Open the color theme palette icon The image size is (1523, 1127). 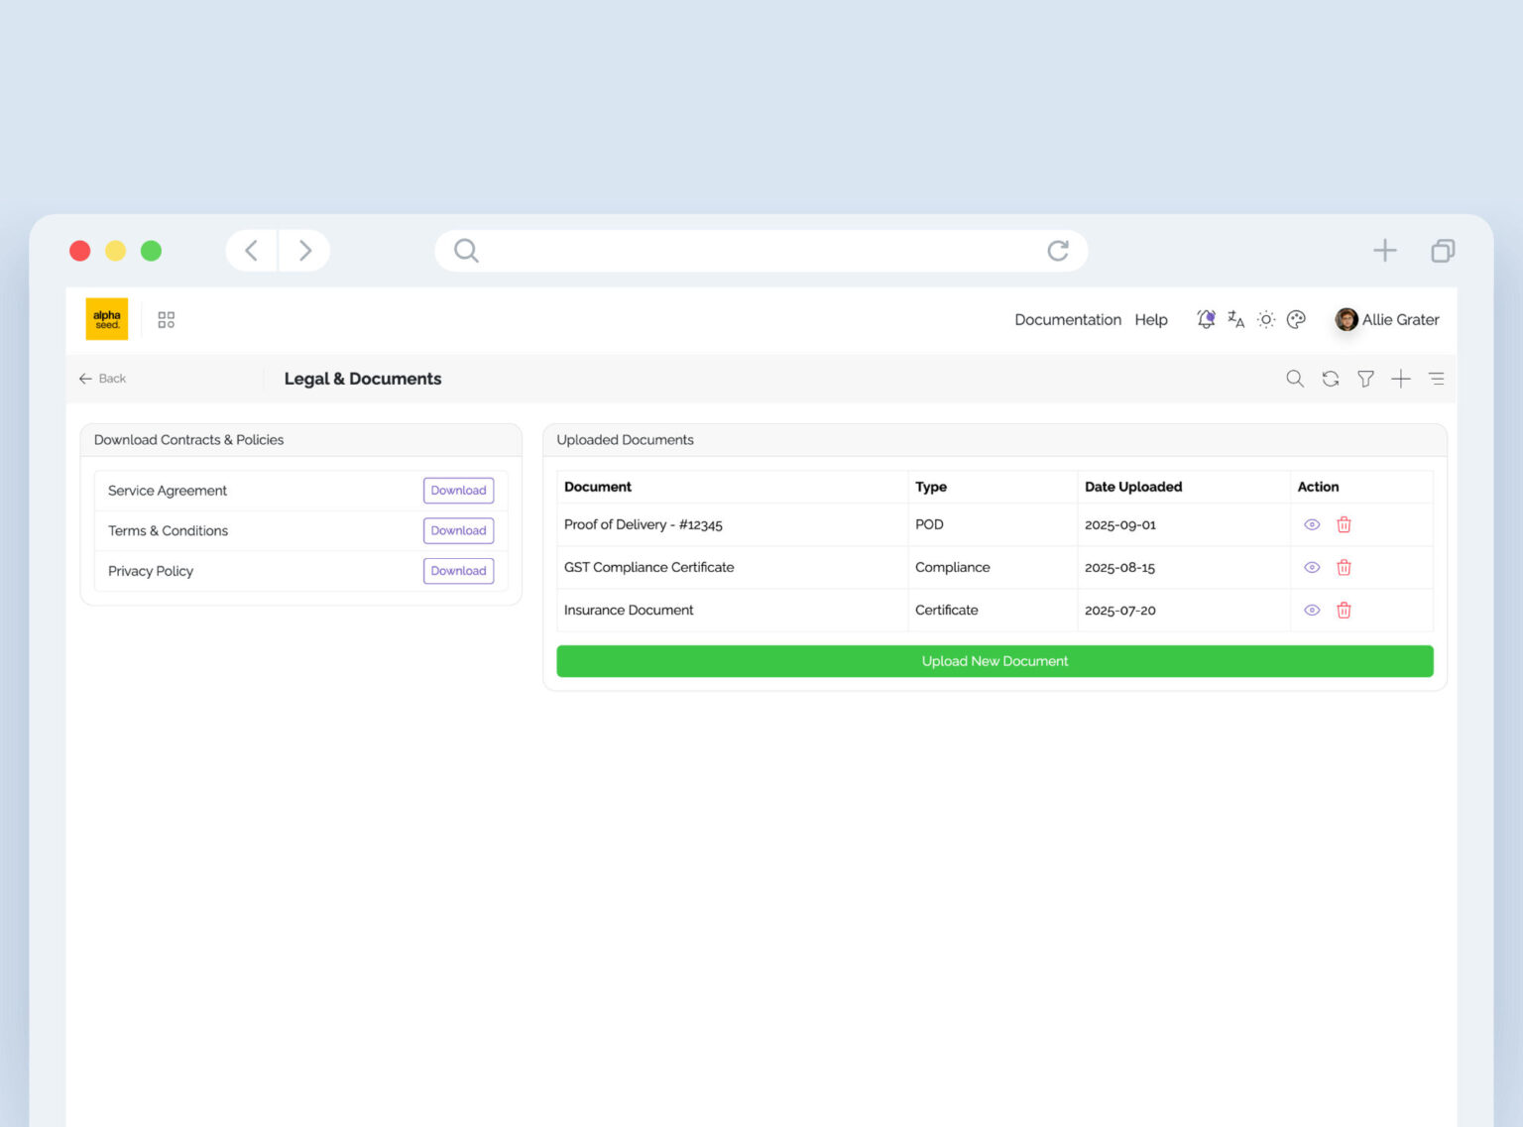[x=1296, y=319]
